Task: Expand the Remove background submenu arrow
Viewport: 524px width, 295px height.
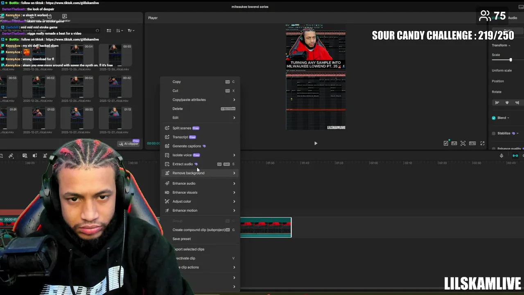Action: [x=234, y=173]
